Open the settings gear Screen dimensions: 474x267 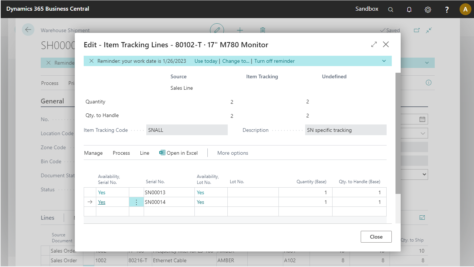428,10
